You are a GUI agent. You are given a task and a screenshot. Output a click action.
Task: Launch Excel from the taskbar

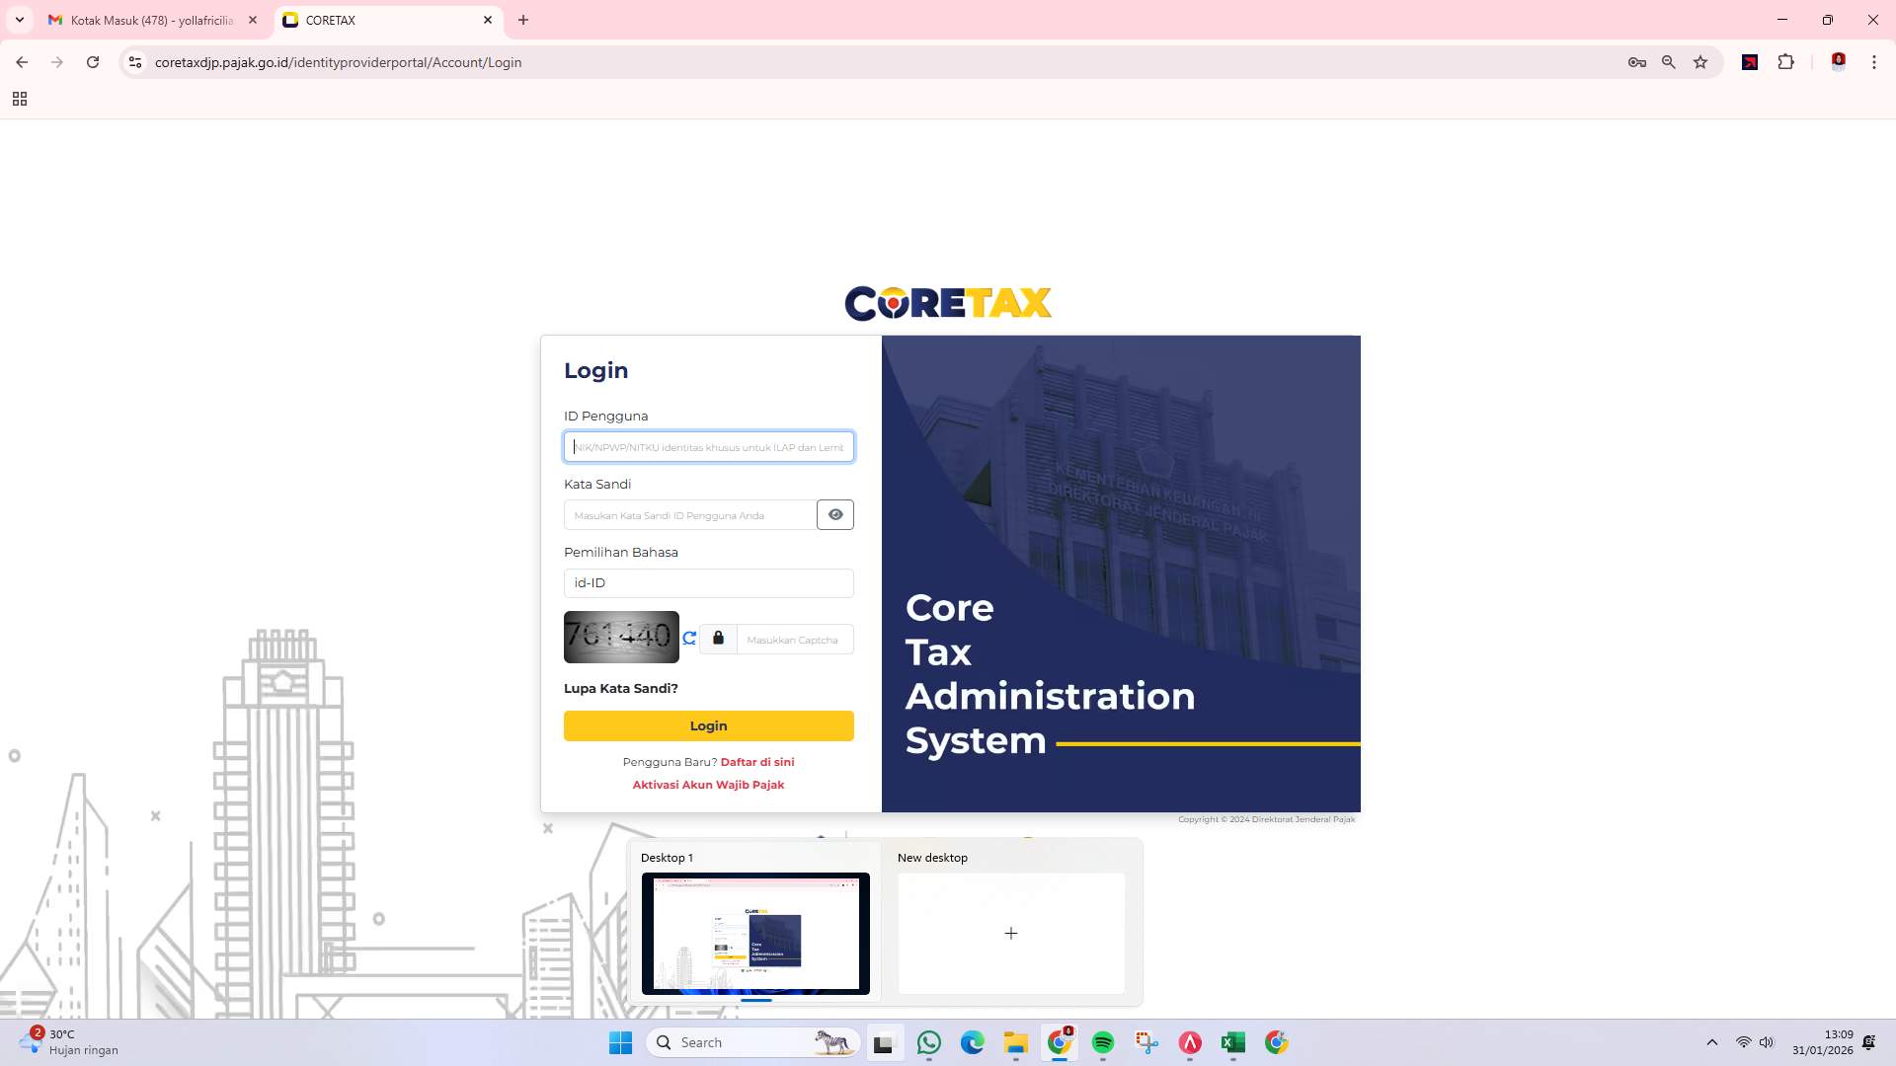coord(1232,1042)
